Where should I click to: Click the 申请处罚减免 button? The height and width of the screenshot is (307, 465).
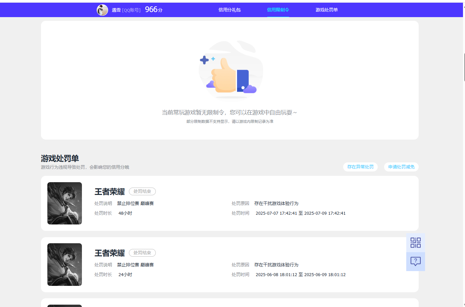coord(401,167)
